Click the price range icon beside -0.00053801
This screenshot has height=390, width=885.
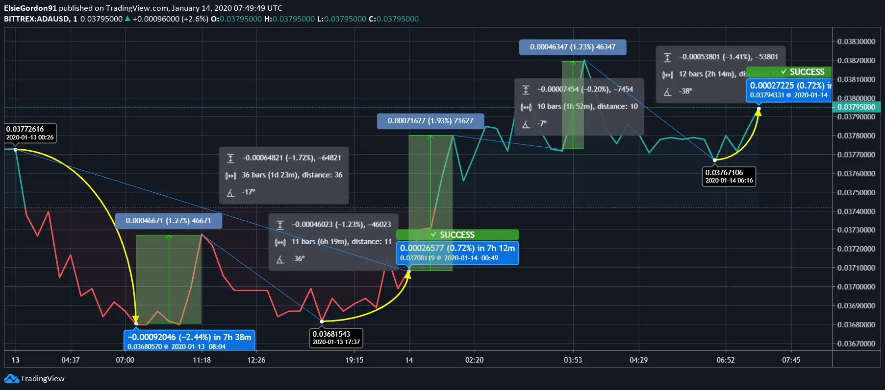(x=667, y=57)
